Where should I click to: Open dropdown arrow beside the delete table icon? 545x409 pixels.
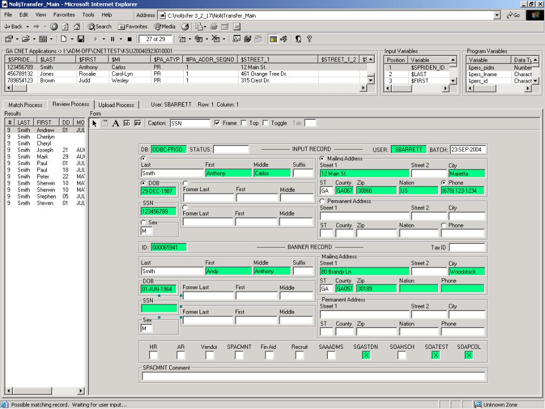(x=224, y=39)
